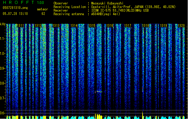Click the 1312 time marker
This screenshot has height=119, width=188.
click(x=38, y=26)
